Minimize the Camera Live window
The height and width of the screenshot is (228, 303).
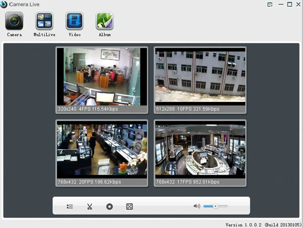(281, 5)
